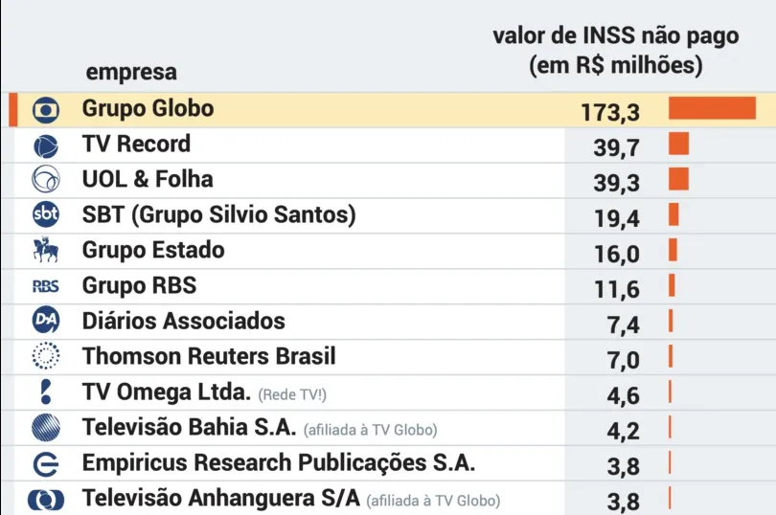Click the 'empresa' column header
This screenshot has width=776, height=515.
point(131,72)
